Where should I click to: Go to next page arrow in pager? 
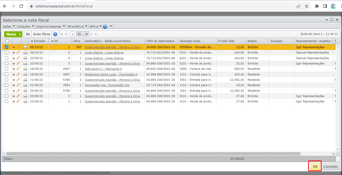91,34
